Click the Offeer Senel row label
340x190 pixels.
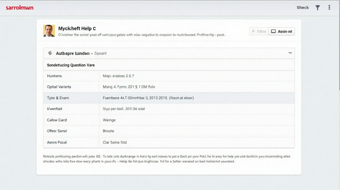click(x=57, y=131)
